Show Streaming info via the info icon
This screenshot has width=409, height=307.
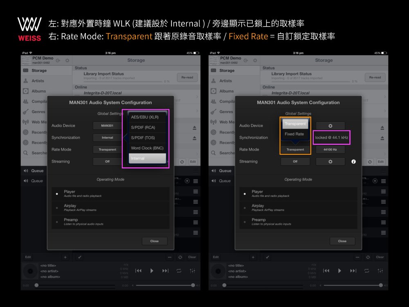353,162
